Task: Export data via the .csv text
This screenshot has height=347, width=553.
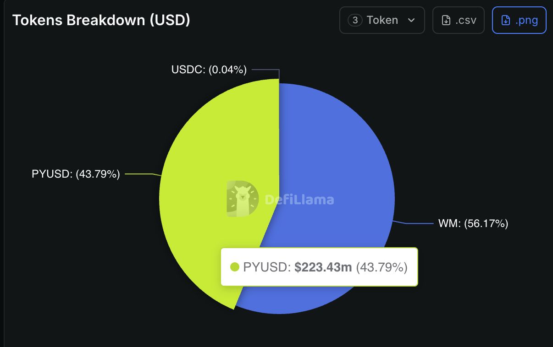Action: tap(465, 20)
